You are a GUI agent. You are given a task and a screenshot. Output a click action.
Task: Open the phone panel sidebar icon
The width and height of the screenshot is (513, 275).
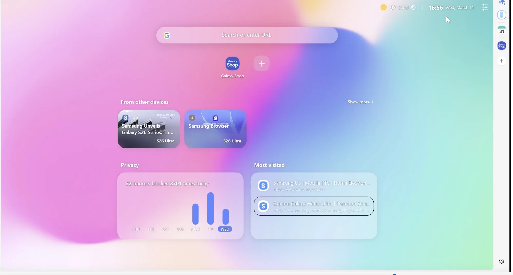[x=501, y=15]
